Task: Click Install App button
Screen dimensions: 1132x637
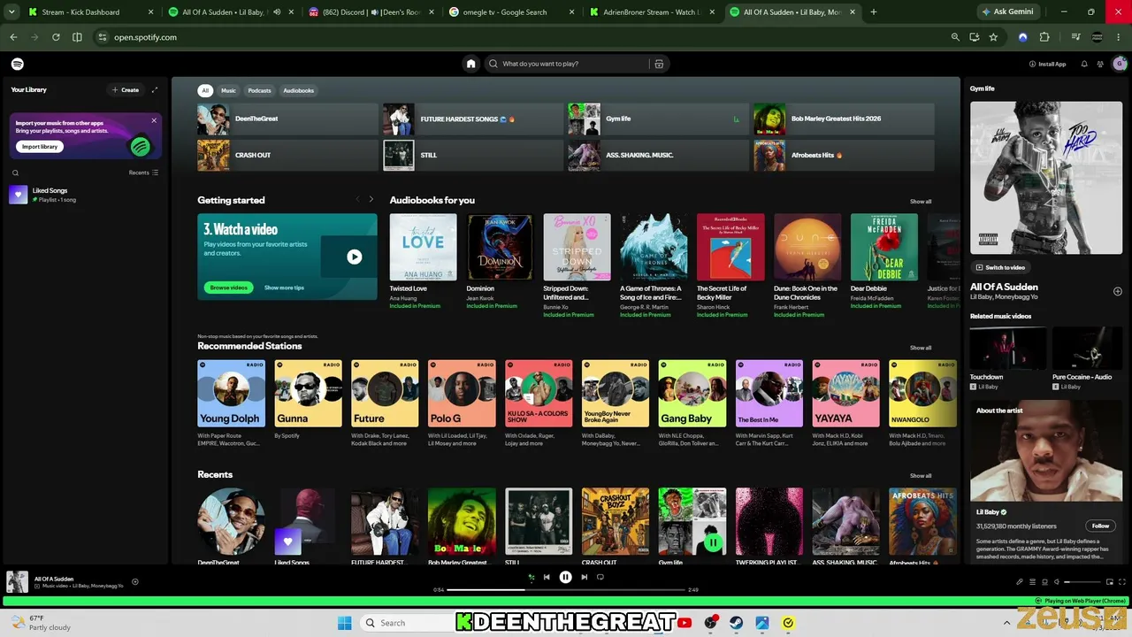Action: (1047, 64)
